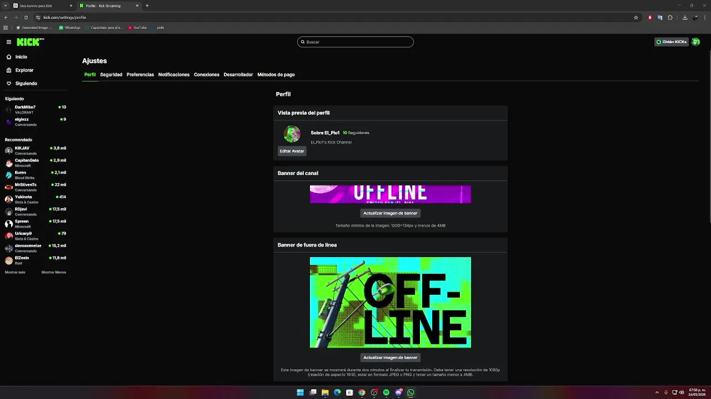711x399 pixels.
Task: Open CapitanGato recommended channel
Action: [x=36, y=162]
